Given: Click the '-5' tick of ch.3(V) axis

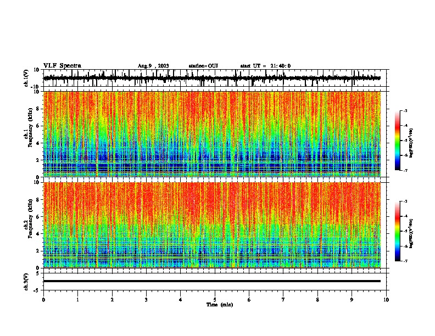Looking at the screenshot, I should 37,290.
